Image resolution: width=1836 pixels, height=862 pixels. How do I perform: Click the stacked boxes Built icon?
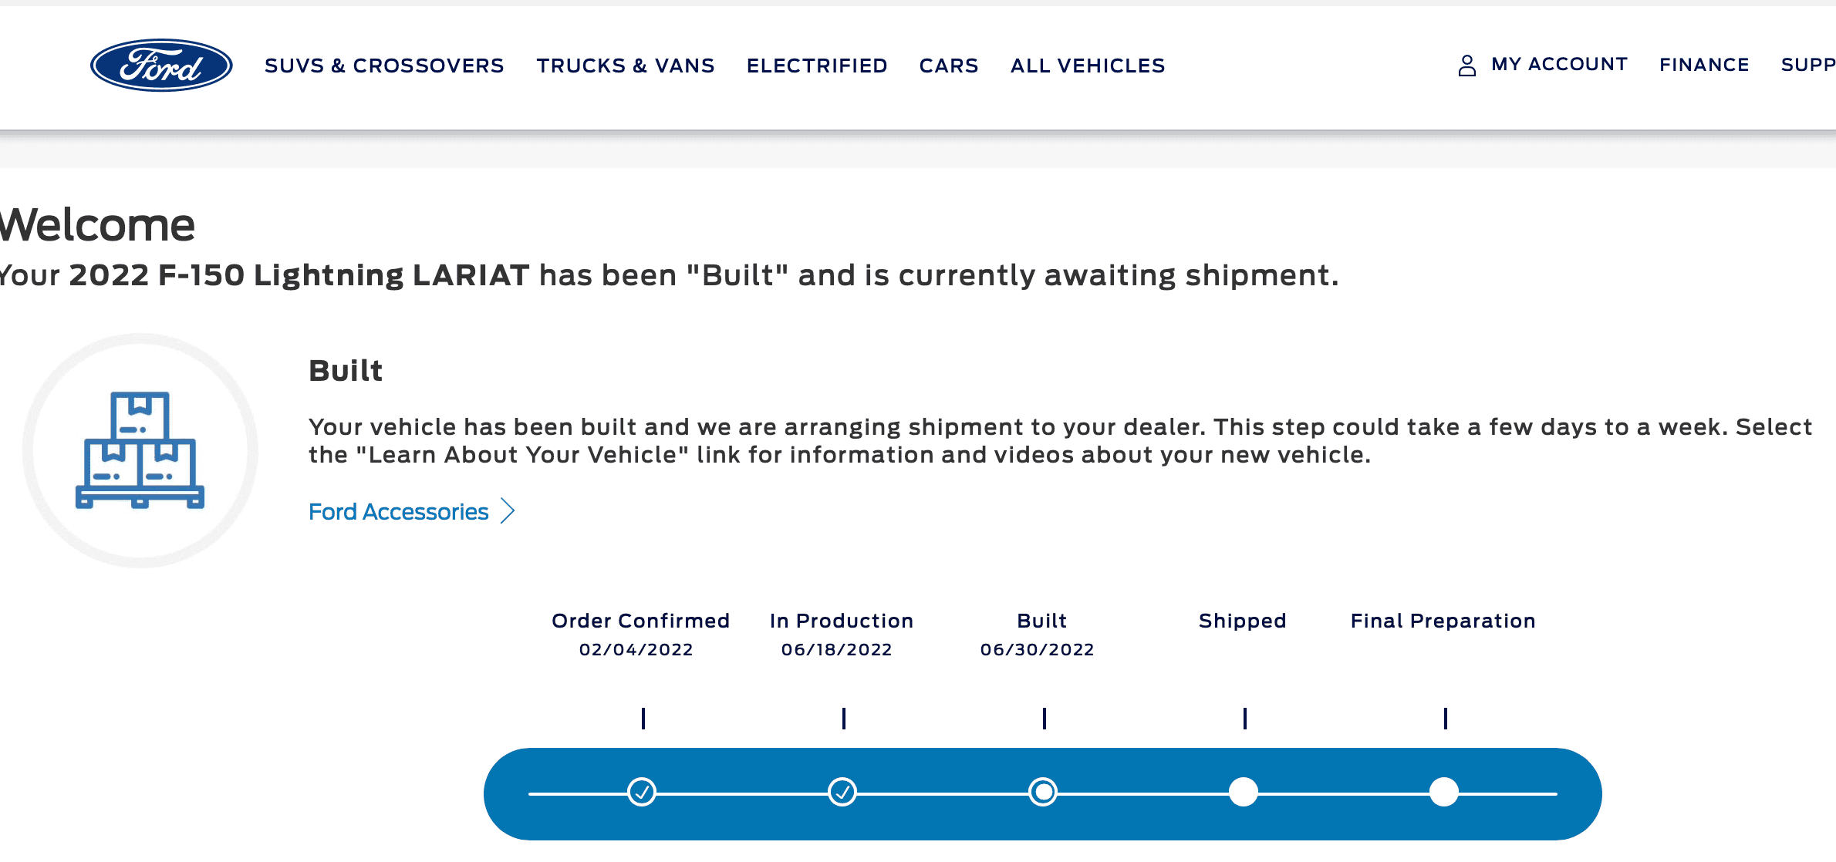[140, 450]
